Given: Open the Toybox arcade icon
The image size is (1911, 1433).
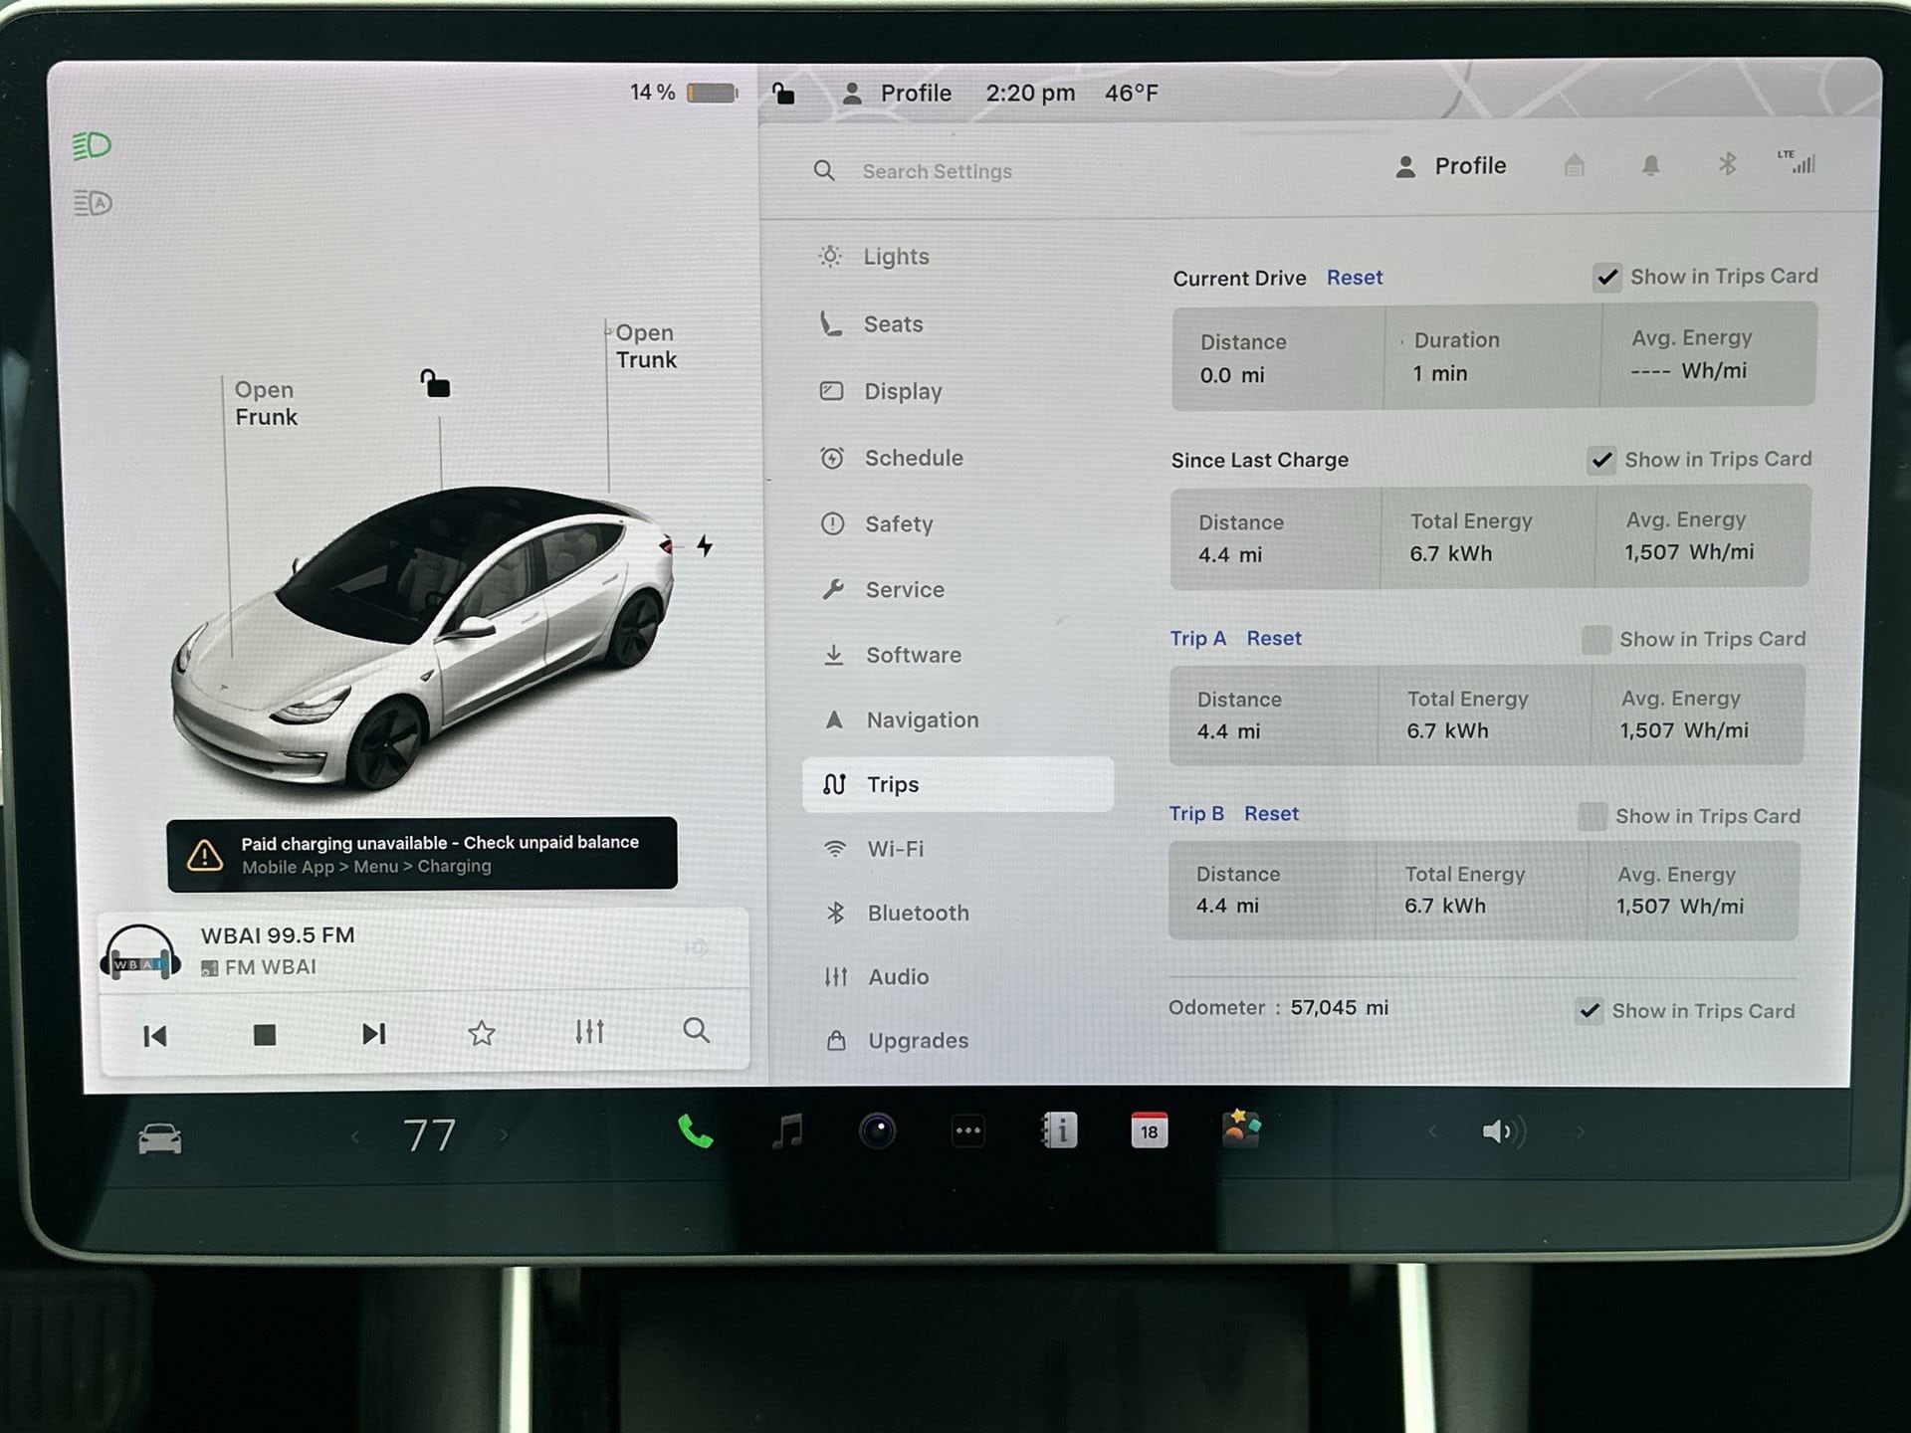Looking at the screenshot, I should 1240,1129.
